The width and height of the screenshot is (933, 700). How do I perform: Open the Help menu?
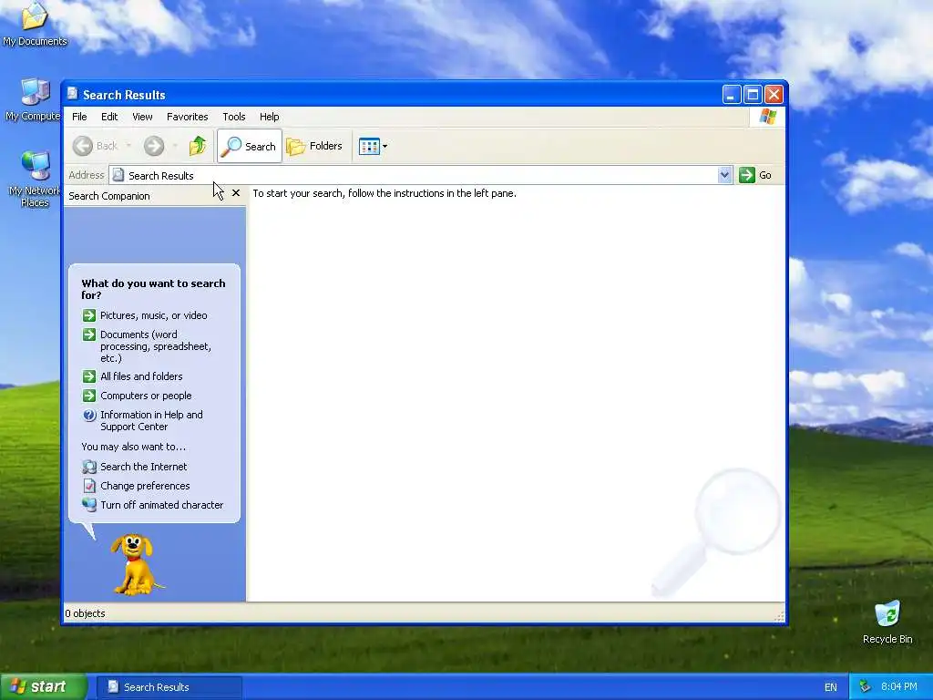point(269,117)
